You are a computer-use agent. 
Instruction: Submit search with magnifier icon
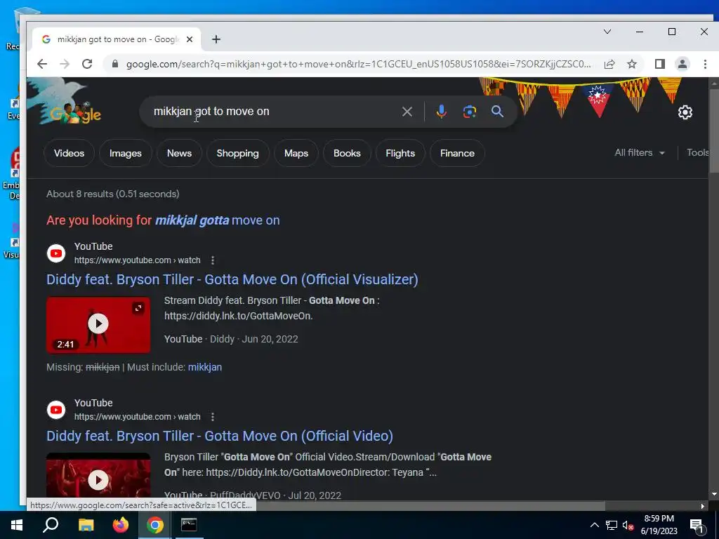click(x=498, y=112)
